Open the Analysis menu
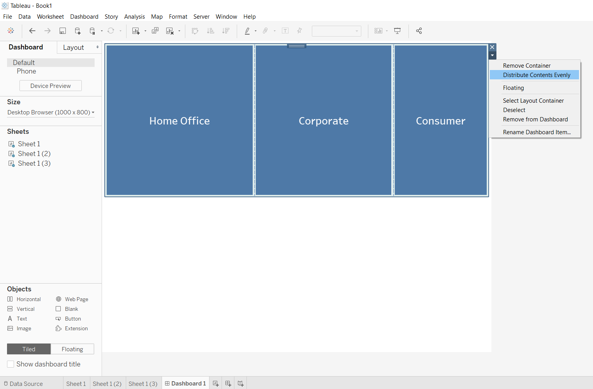593x389 pixels. [134, 17]
